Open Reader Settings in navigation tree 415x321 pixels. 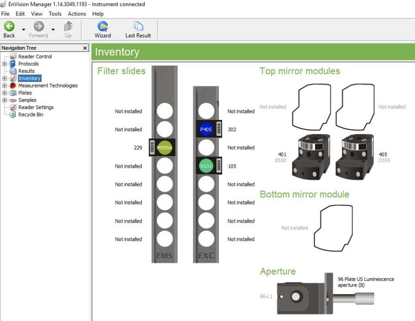[36, 107]
